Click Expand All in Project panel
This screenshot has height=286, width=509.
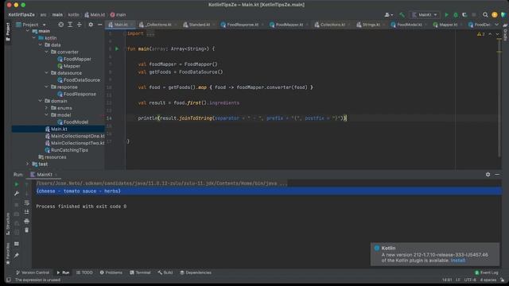(70, 25)
